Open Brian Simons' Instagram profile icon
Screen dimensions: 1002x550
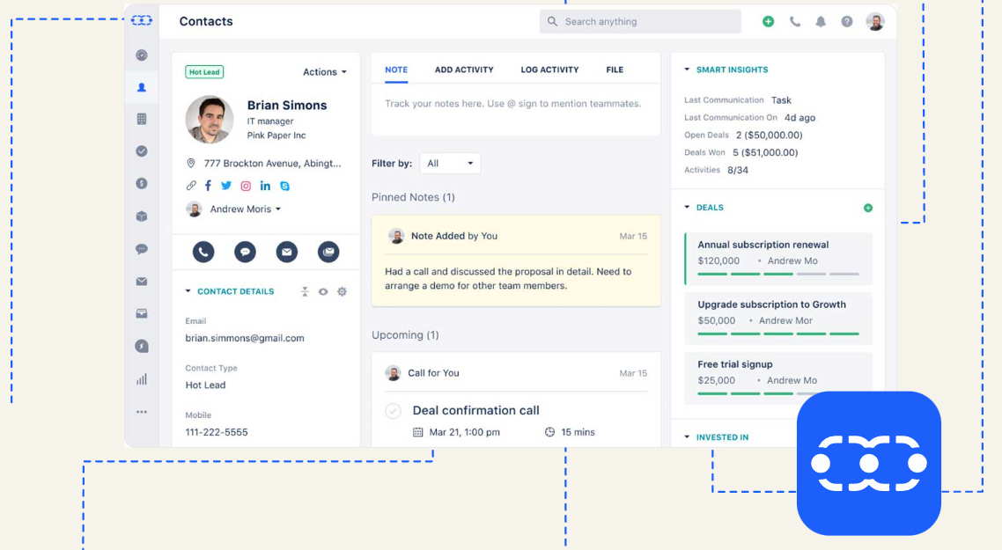246,186
